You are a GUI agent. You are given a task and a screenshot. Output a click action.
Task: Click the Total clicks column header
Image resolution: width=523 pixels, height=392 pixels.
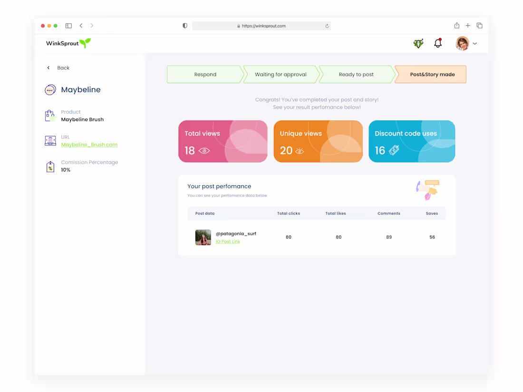[289, 213]
